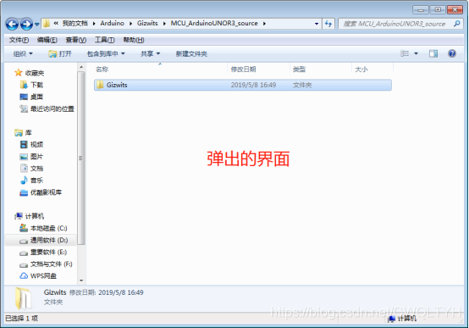
Task: Open the 编辑(E) menu
Action: pyautogui.click(x=47, y=40)
